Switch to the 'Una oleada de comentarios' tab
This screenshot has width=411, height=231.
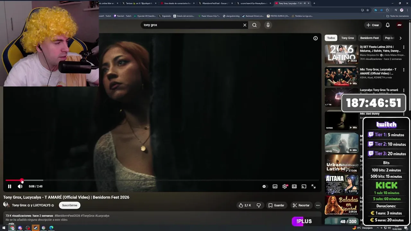coord(177,3)
